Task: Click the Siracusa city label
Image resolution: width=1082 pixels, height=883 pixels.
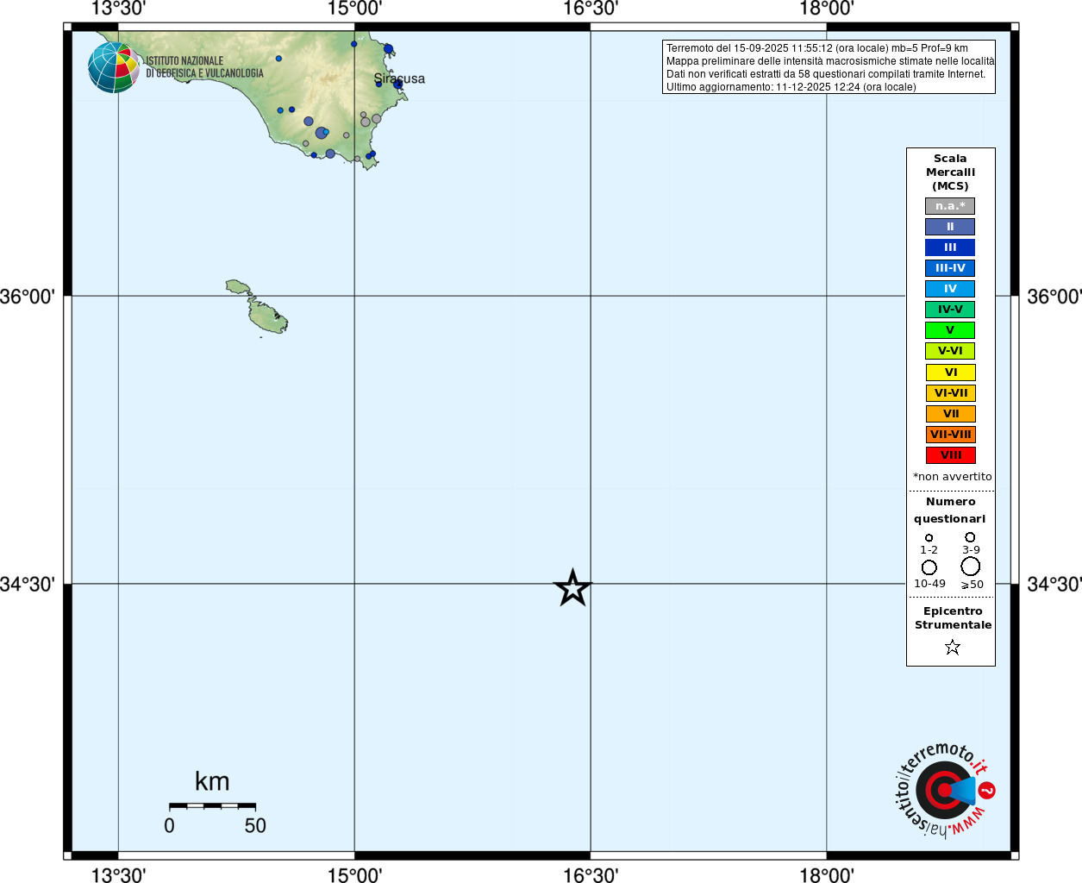Action: [399, 78]
